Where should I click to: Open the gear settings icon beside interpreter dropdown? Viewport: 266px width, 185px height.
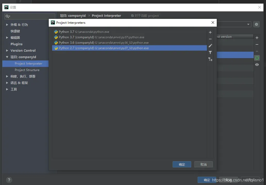point(256,24)
